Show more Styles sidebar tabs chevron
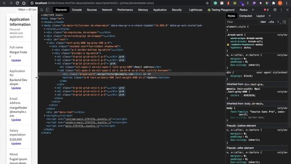This screenshot has height=164, width=291. click(x=270, y=16)
